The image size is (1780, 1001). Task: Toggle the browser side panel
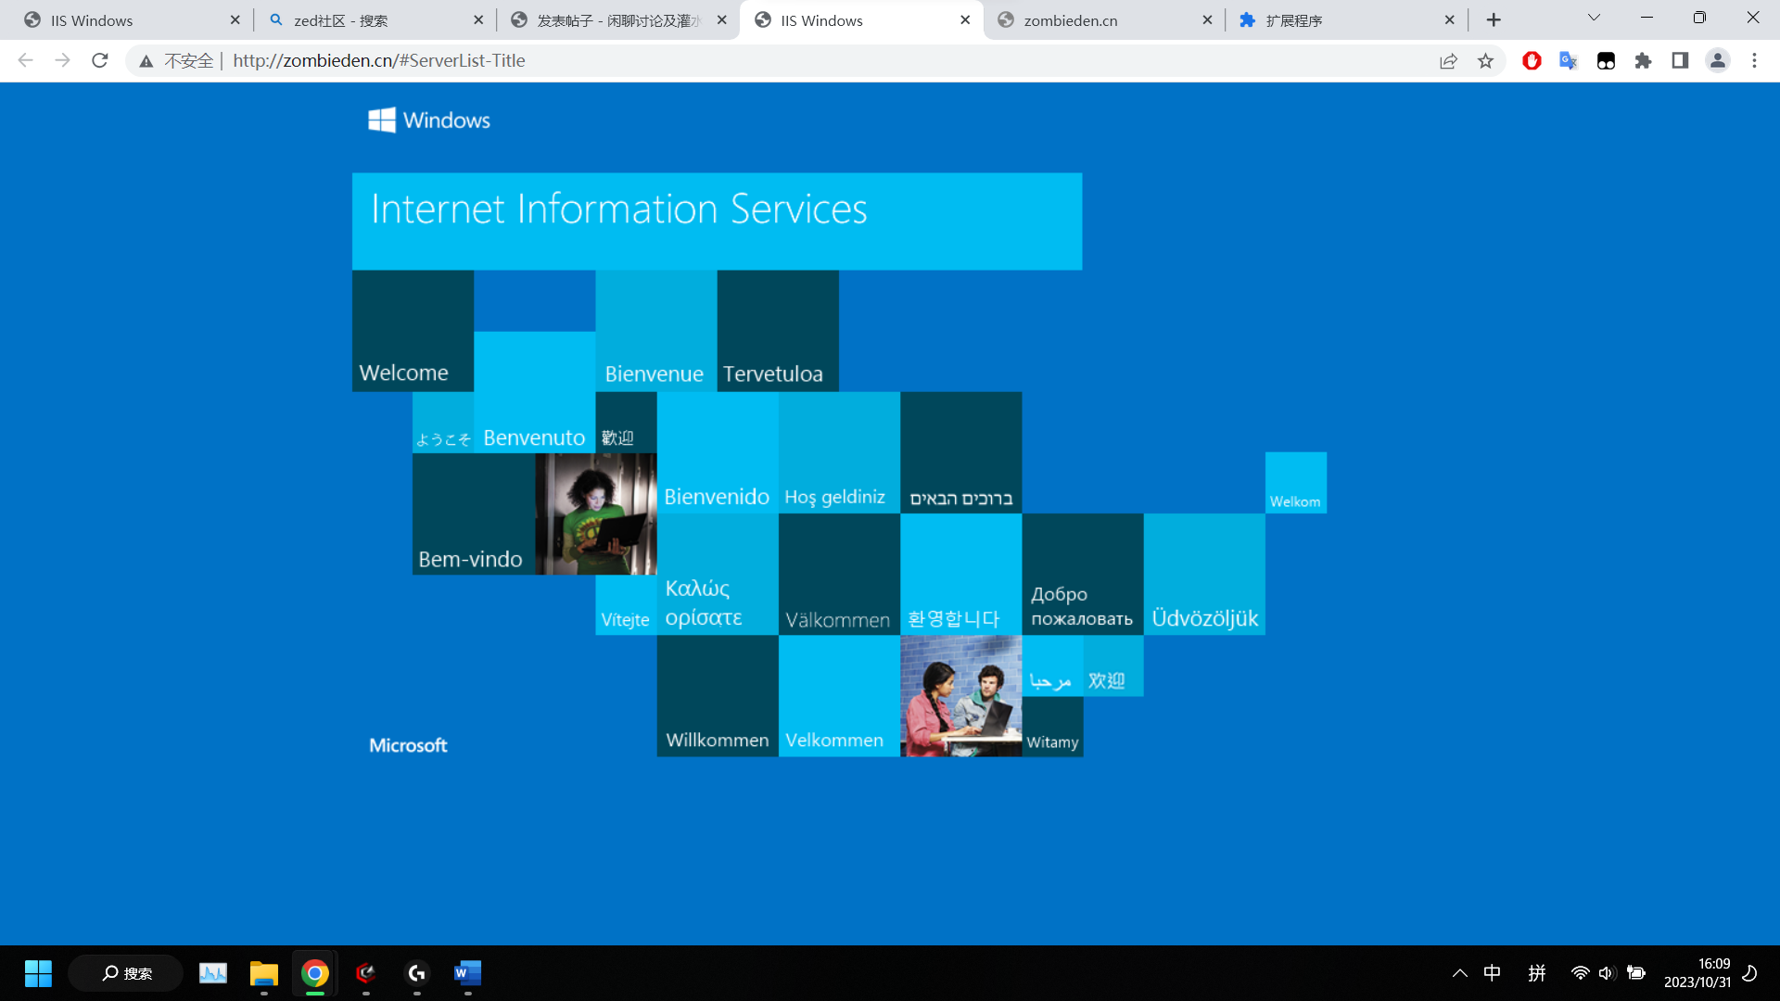[x=1680, y=61]
